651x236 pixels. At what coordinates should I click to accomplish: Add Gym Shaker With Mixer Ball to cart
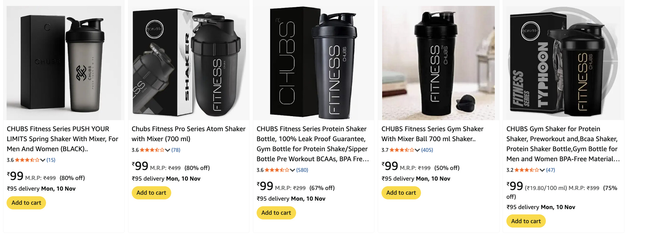pyautogui.click(x=401, y=193)
